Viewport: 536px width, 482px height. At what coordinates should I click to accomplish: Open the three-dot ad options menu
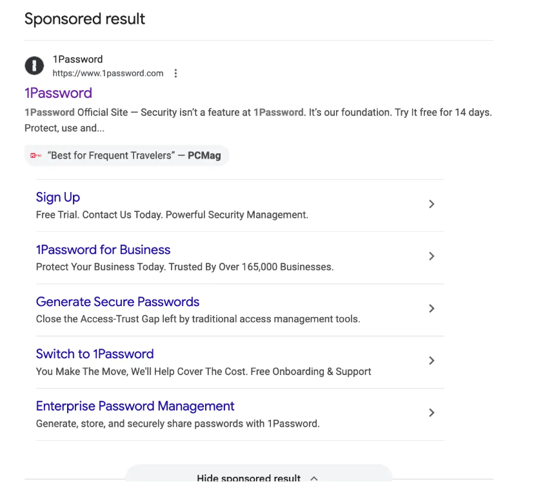(175, 73)
